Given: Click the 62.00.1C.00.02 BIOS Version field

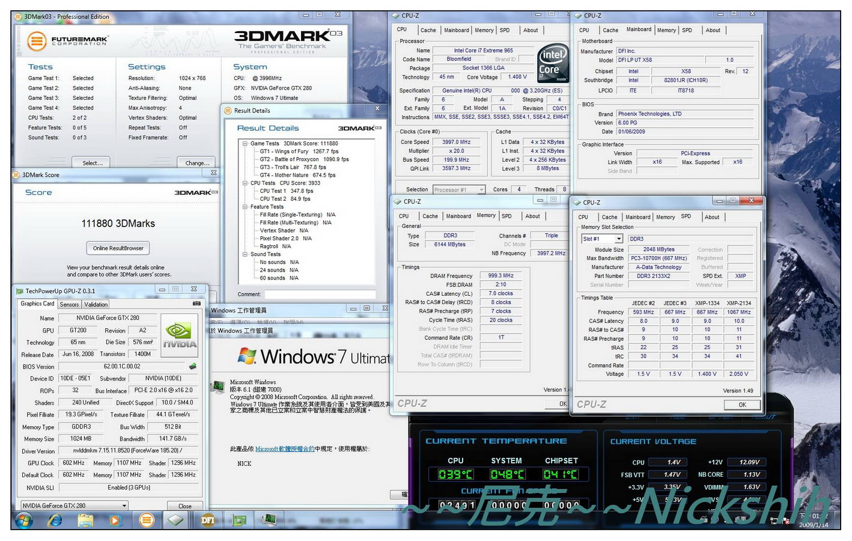Looking at the screenshot, I should tap(122, 366).
